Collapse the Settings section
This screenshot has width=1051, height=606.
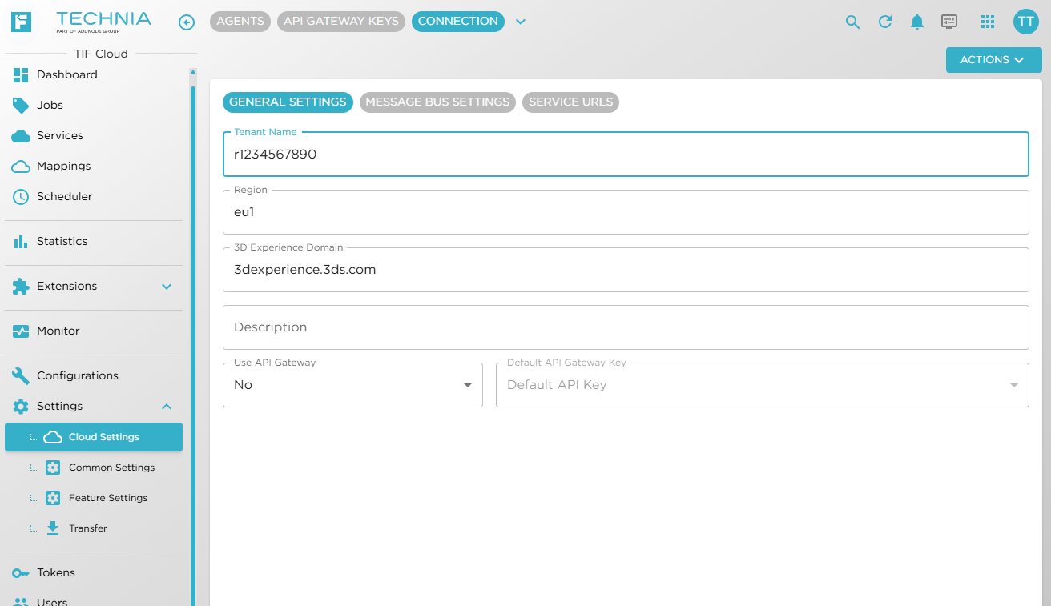[167, 407]
